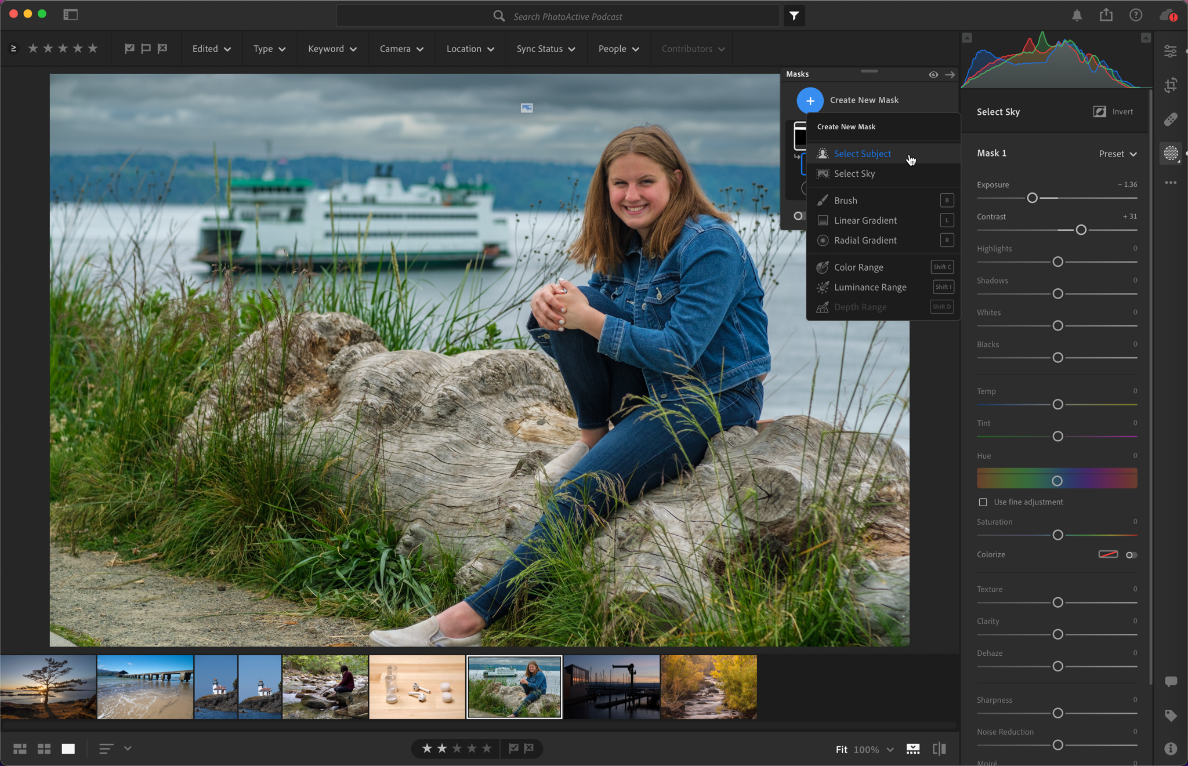Open the Keyword filter dropdown
Screen dimensions: 1188x766
point(332,49)
